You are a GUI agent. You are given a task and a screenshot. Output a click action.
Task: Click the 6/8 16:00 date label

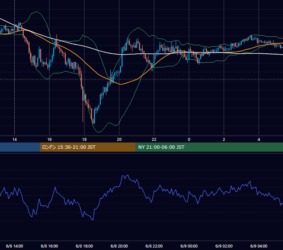[49, 246]
